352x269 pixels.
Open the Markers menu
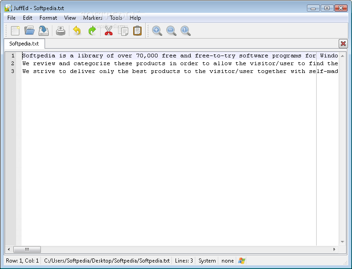[93, 18]
